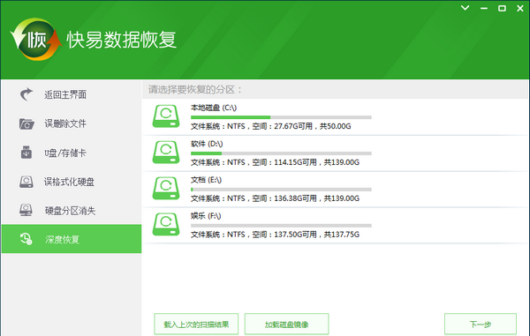Viewport: 530px width, 336px height.
Task: Click the 加载磁盘镜像 button
Action: 286,325
